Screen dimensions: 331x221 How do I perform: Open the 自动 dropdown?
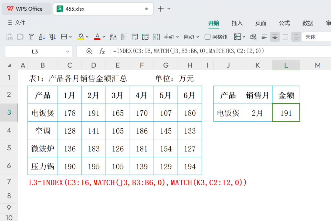click(191, 37)
